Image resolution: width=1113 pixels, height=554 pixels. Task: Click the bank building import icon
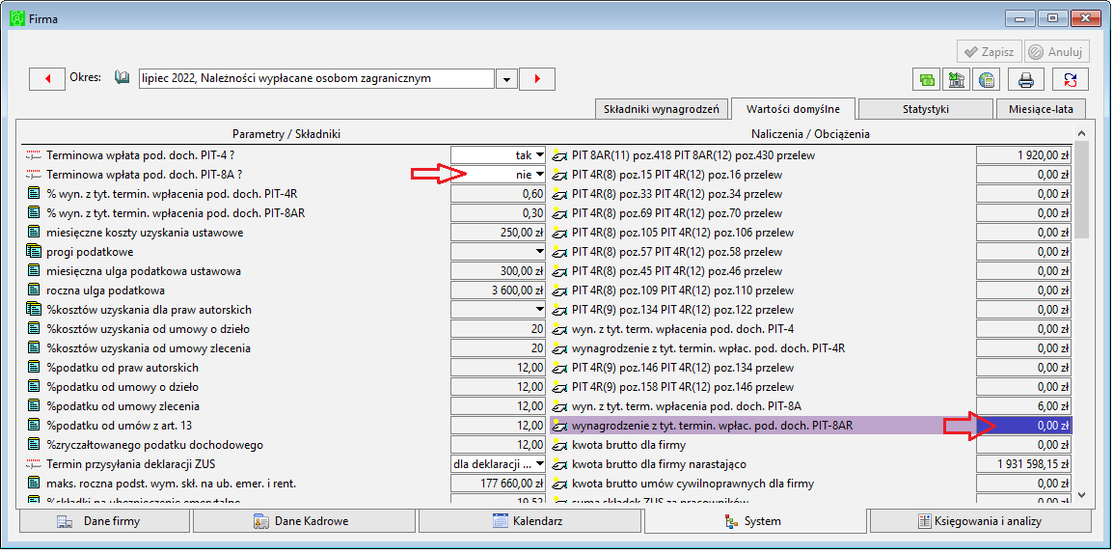tap(956, 79)
